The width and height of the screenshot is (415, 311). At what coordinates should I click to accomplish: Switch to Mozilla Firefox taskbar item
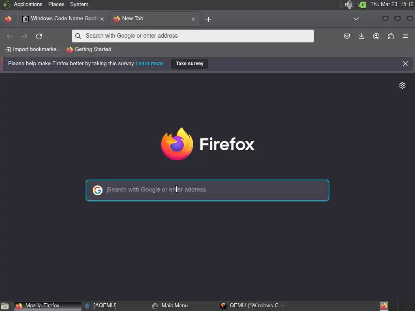pos(48,306)
